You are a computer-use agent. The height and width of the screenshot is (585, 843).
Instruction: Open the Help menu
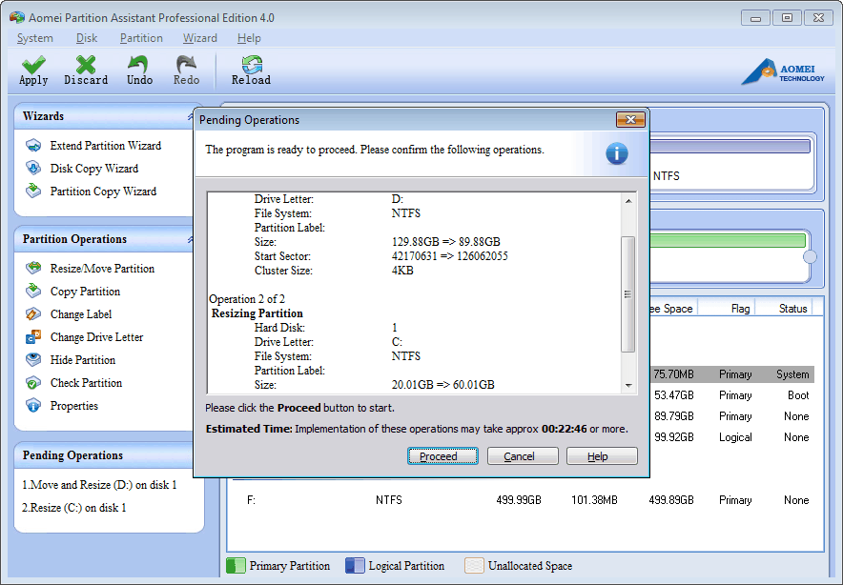click(x=249, y=38)
